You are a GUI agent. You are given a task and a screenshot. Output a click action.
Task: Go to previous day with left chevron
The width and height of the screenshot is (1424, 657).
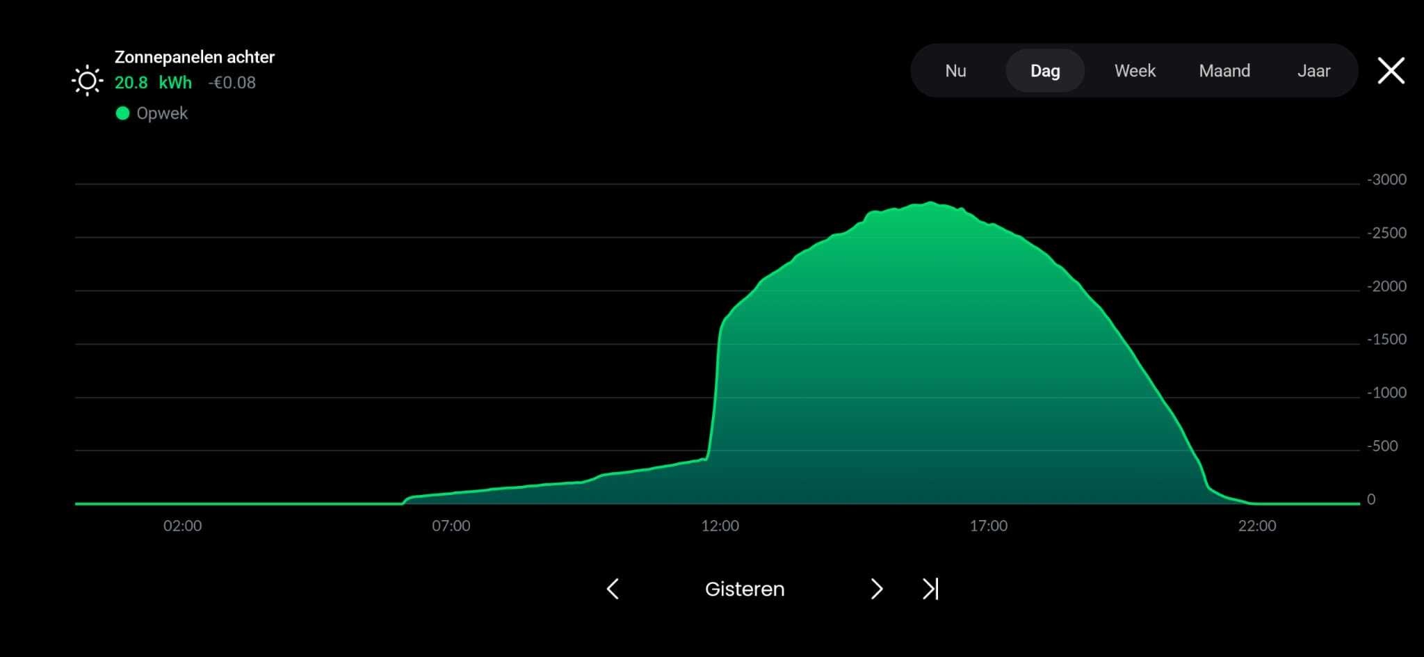613,589
